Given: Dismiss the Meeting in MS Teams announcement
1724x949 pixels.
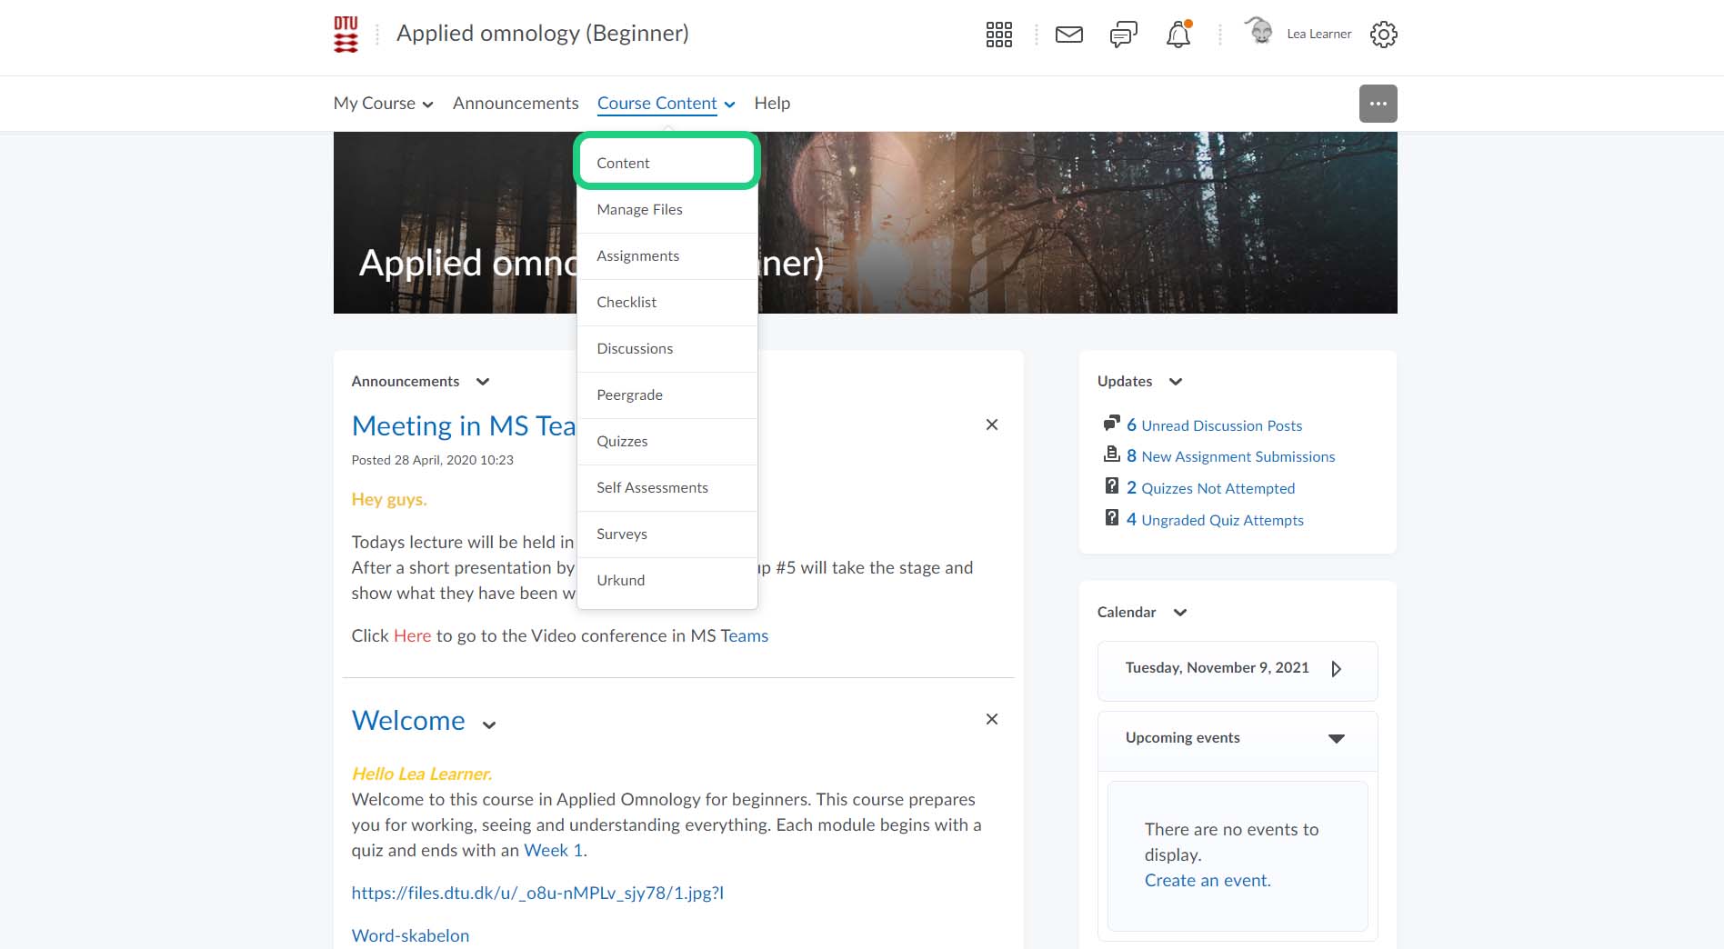Looking at the screenshot, I should coord(992,425).
